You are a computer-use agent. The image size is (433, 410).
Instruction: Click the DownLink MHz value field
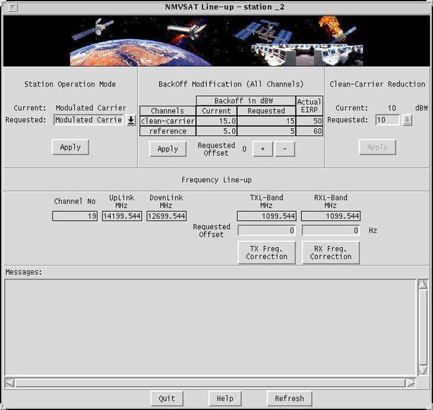166,216
